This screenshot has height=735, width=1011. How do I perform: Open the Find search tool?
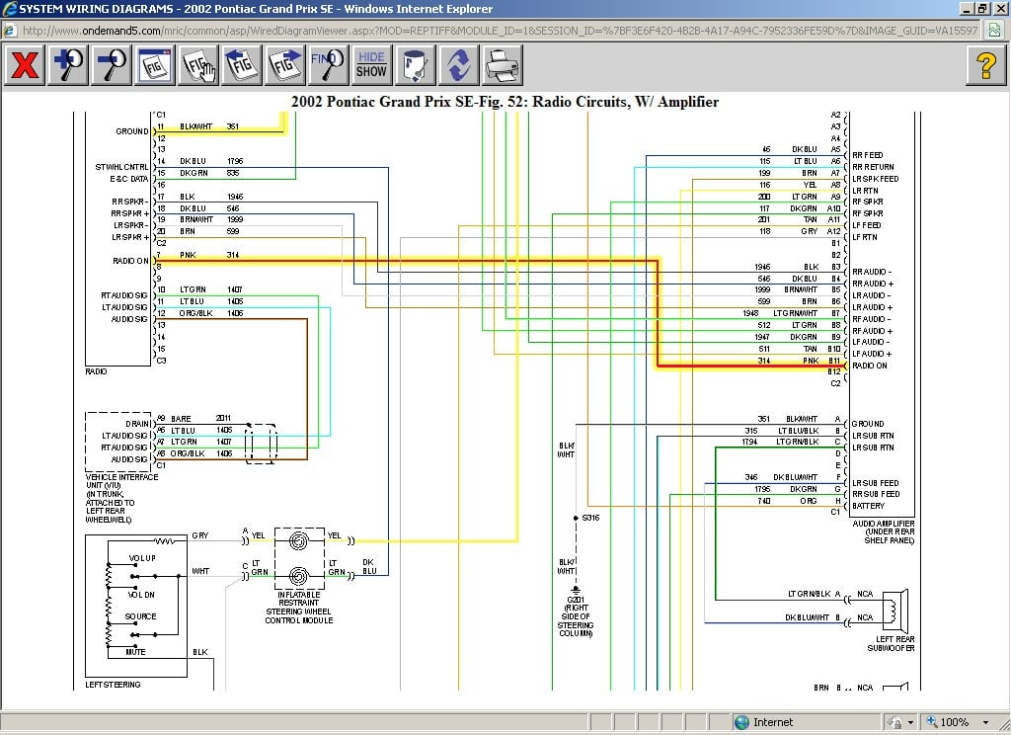[328, 64]
